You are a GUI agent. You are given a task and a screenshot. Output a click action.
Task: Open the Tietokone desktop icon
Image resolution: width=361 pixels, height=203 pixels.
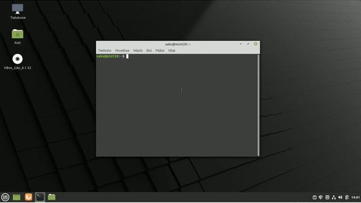17,11
